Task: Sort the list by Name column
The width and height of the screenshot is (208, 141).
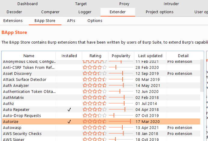Action: (x=29, y=56)
